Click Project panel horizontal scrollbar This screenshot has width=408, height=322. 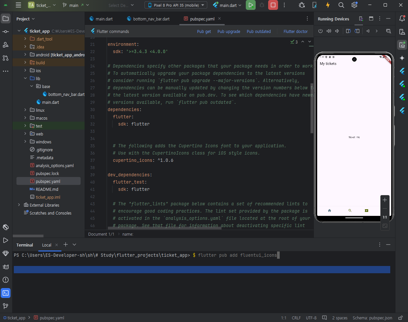(x=28, y=236)
